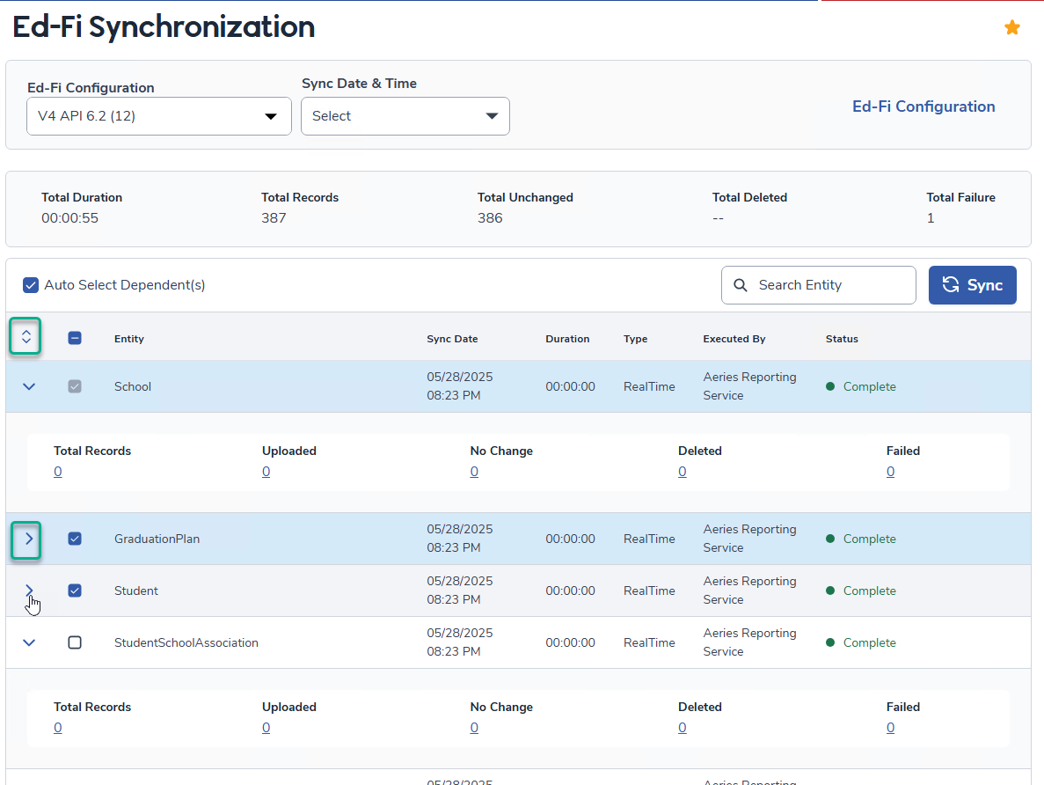1044x785 pixels.
Task: Click School's Deleted count link
Action: pyautogui.click(x=683, y=472)
